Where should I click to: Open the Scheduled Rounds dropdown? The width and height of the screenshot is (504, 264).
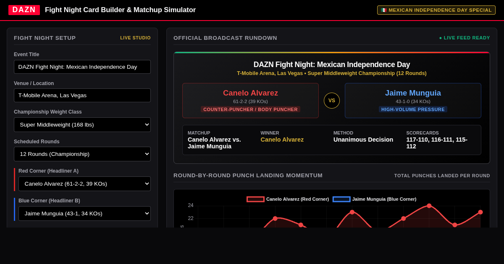coord(82,154)
